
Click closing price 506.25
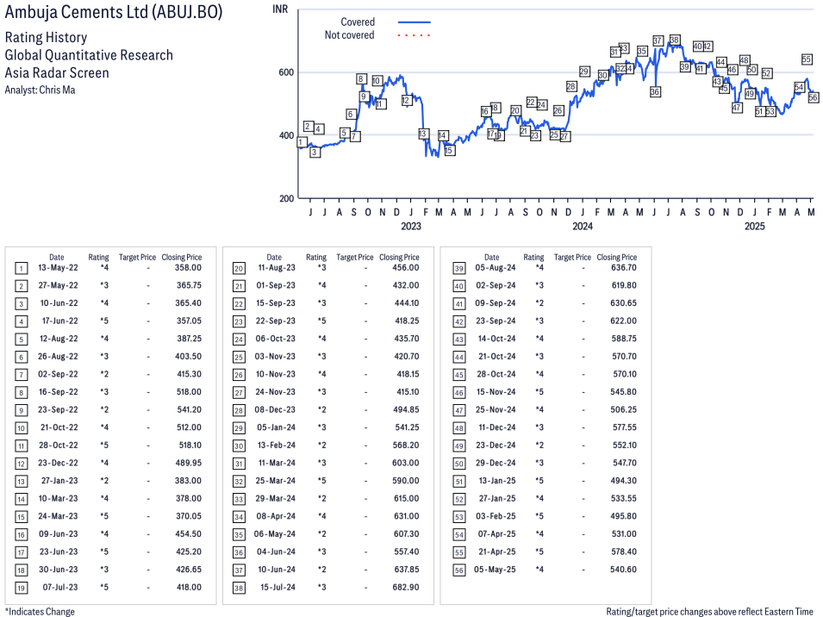pos(624,410)
